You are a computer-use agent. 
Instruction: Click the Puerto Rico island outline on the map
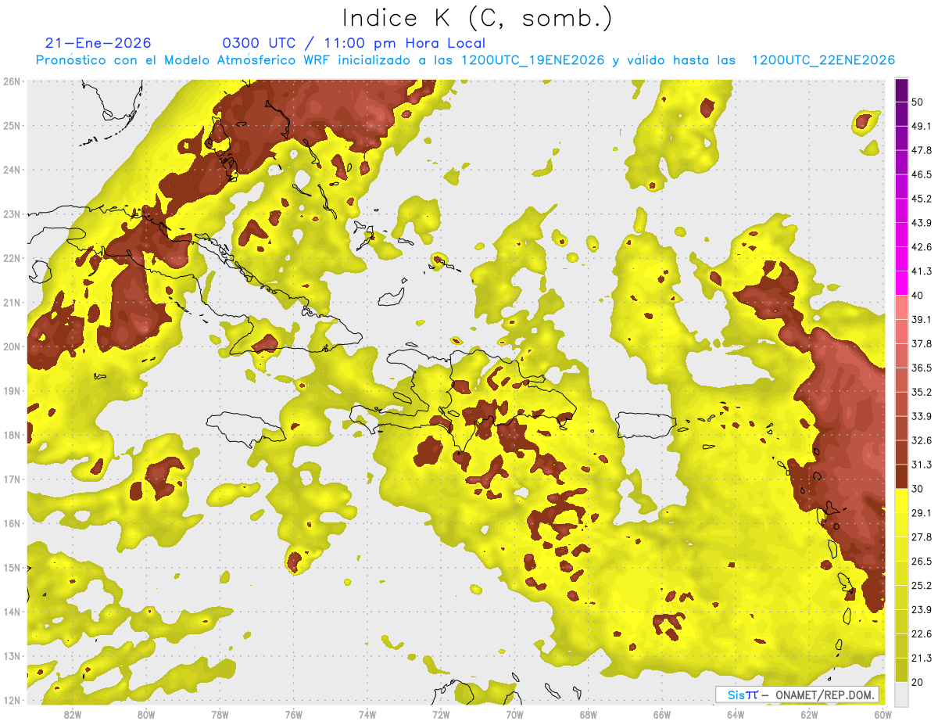(646, 425)
